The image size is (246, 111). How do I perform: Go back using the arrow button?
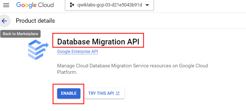(5, 21)
